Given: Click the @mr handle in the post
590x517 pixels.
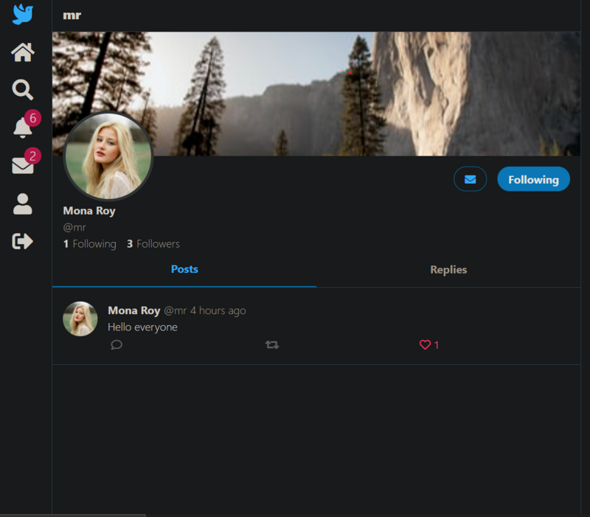Looking at the screenshot, I should (175, 310).
